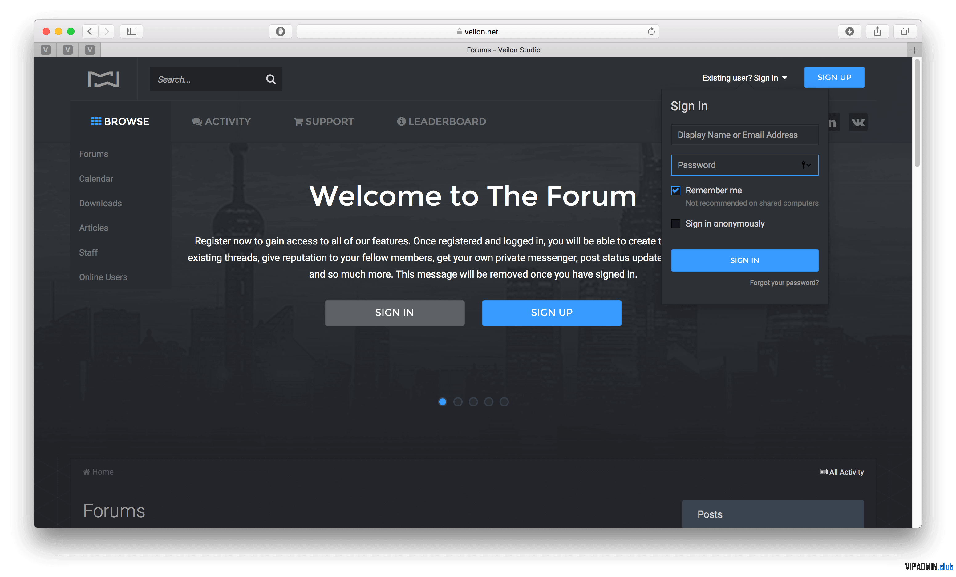Screen dimensions: 956x577
Task: Go forward with Safari forward arrow
Action: (x=106, y=31)
